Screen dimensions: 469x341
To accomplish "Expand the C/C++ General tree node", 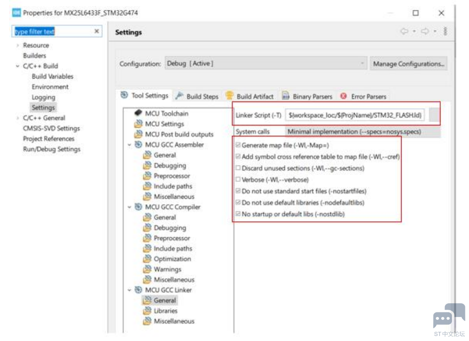I will pyautogui.click(x=18, y=118).
